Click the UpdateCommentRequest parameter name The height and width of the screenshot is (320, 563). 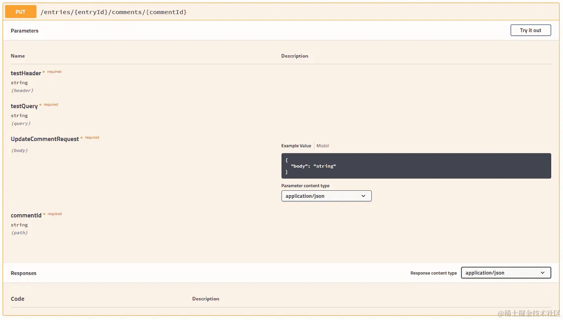coord(45,139)
